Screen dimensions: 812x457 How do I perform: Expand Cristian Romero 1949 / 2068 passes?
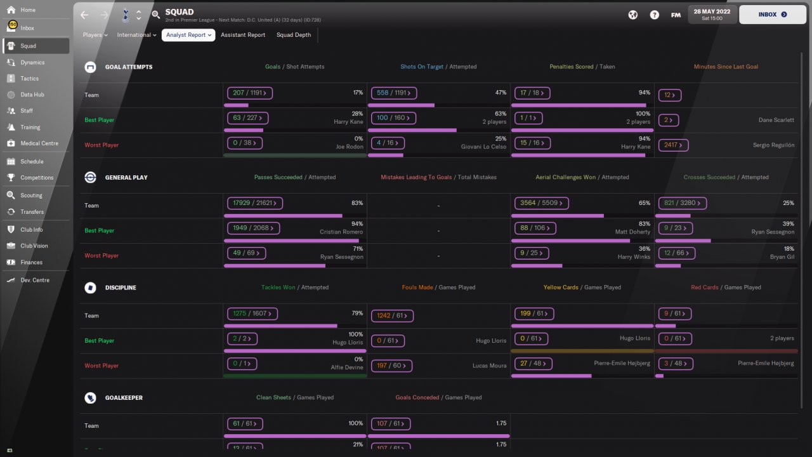(252, 228)
